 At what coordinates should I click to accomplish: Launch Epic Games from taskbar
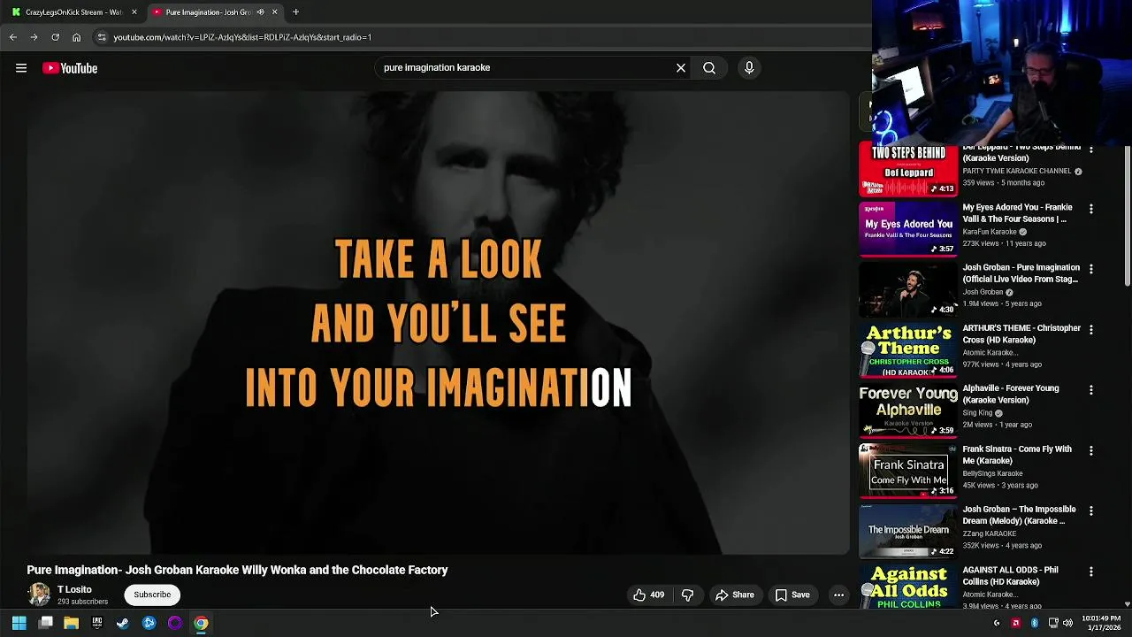tap(97, 623)
